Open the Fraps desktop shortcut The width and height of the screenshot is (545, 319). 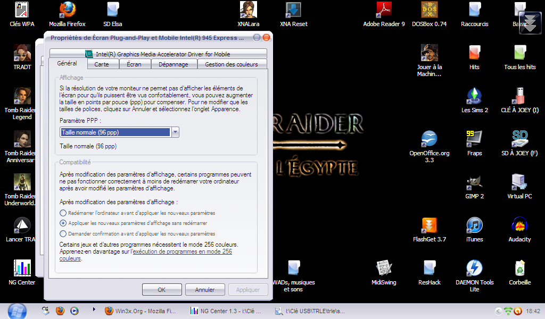[474, 139]
